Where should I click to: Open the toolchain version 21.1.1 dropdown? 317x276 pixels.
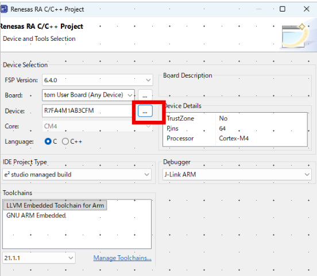[x=39, y=258]
